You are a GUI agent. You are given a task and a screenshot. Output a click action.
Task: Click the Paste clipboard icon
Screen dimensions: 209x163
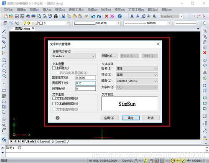(75, 16)
